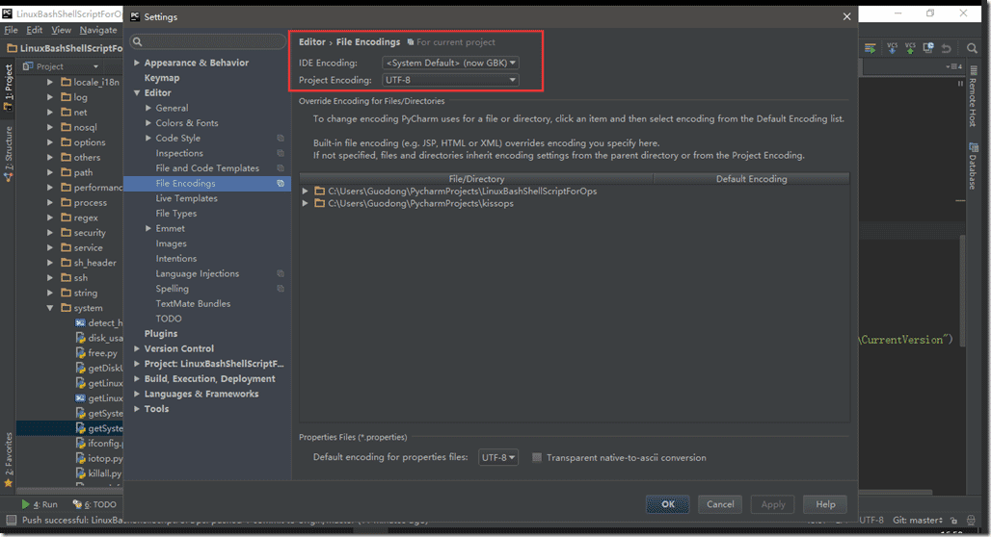991x537 pixels.
Task: Select Live Templates in settings tree
Action: [x=186, y=198]
